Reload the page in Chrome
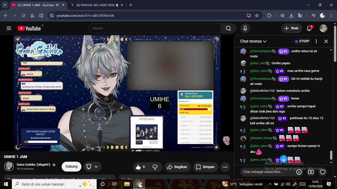This screenshot has width=337, height=189. click(23, 15)
